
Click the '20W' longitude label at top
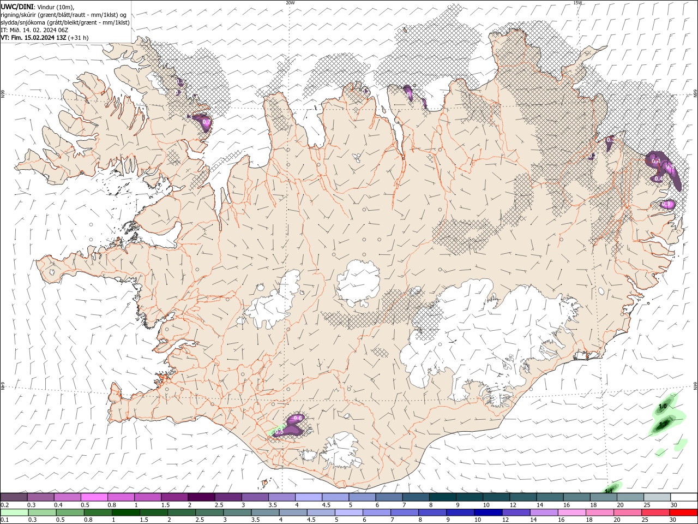[290, 3]
